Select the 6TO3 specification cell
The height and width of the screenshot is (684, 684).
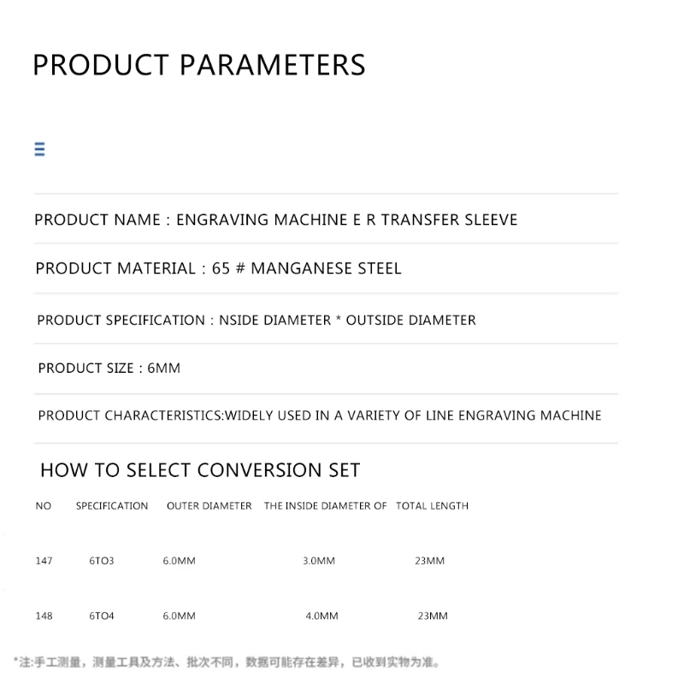coord(101,561)
